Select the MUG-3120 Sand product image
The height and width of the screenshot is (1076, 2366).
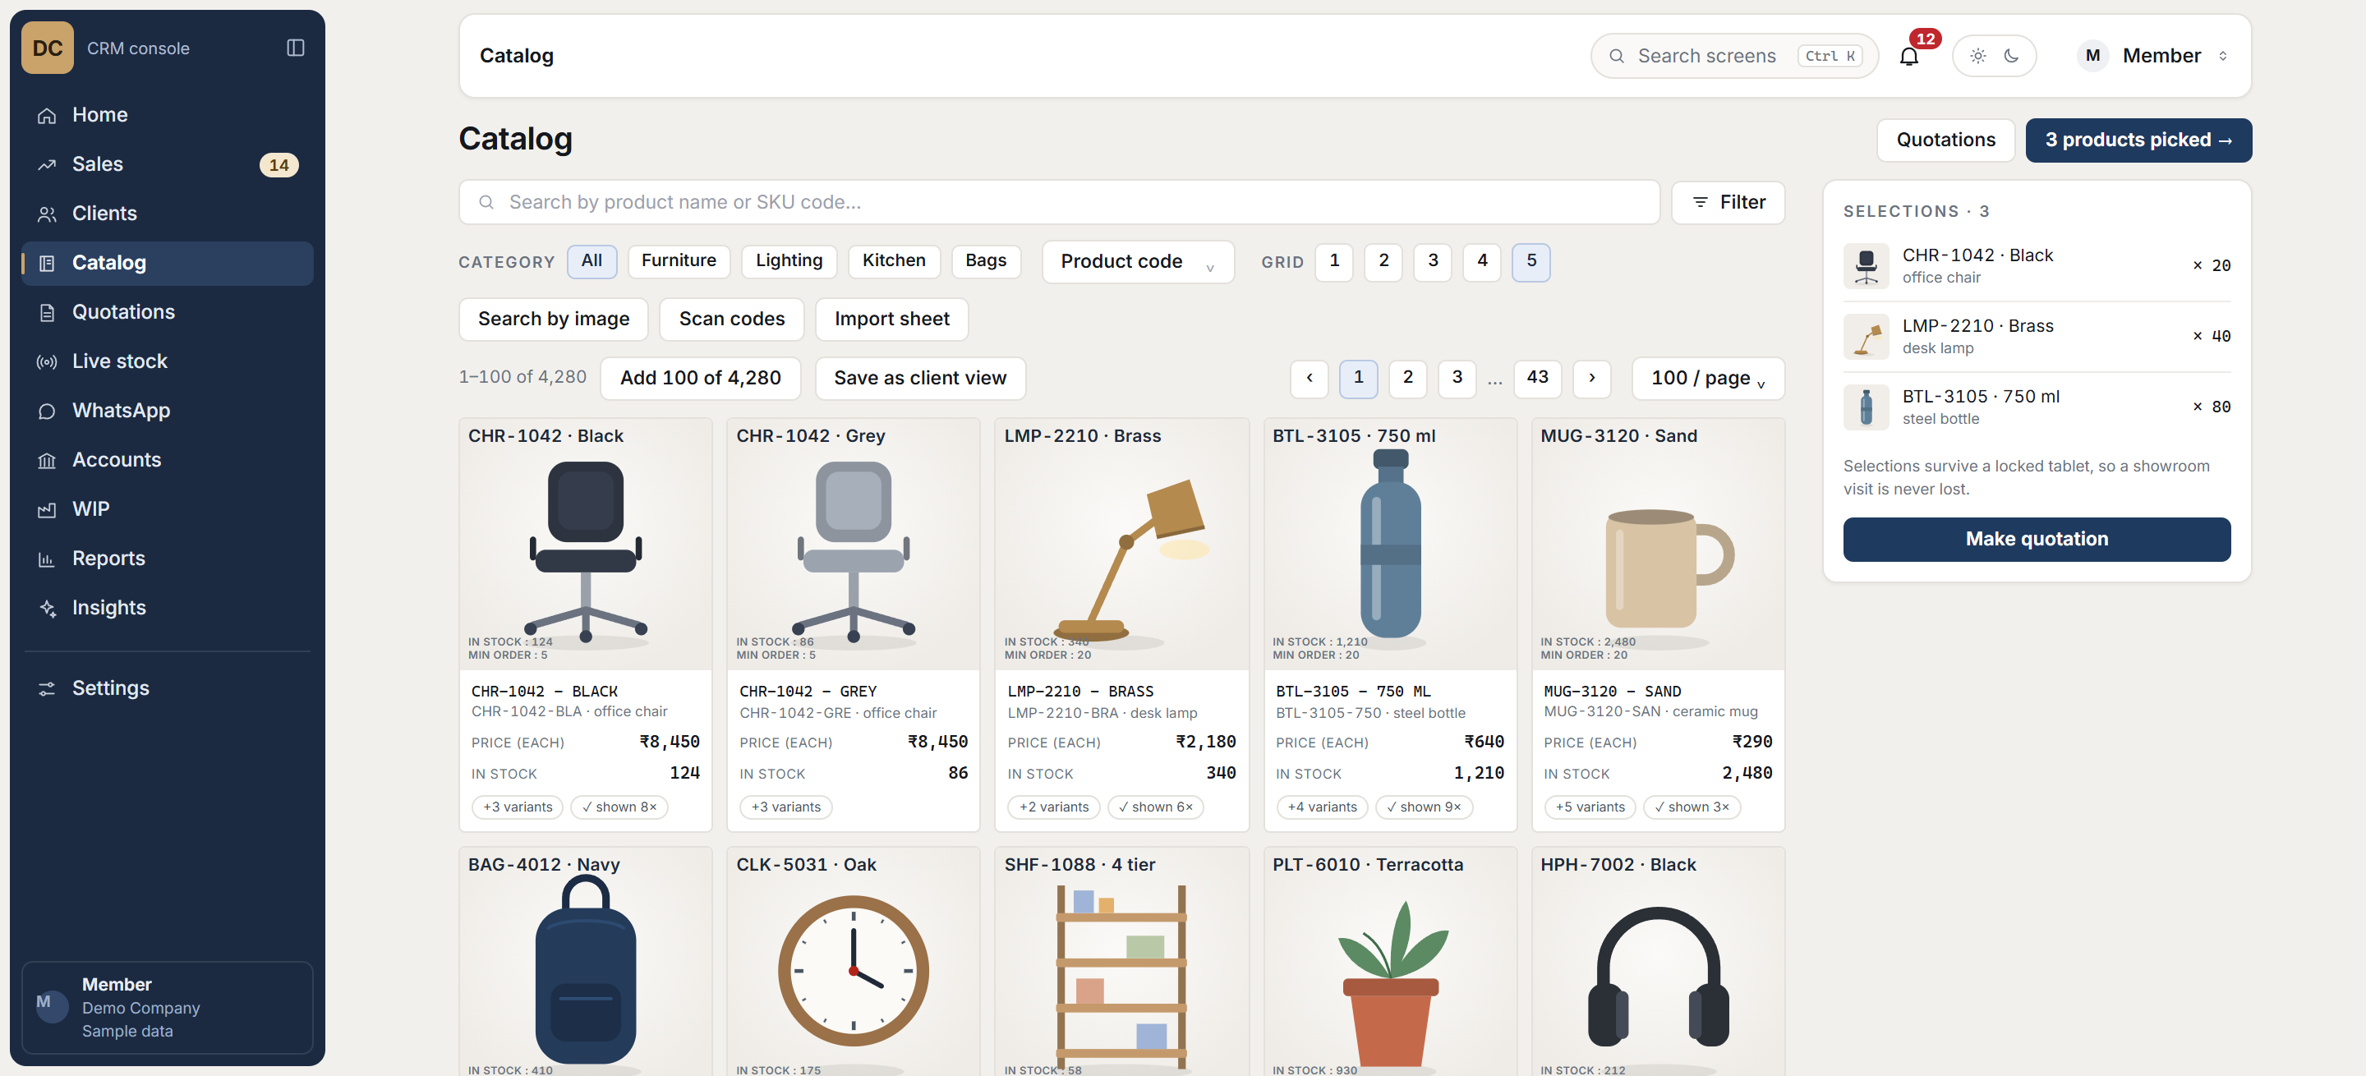point(1658,545)
